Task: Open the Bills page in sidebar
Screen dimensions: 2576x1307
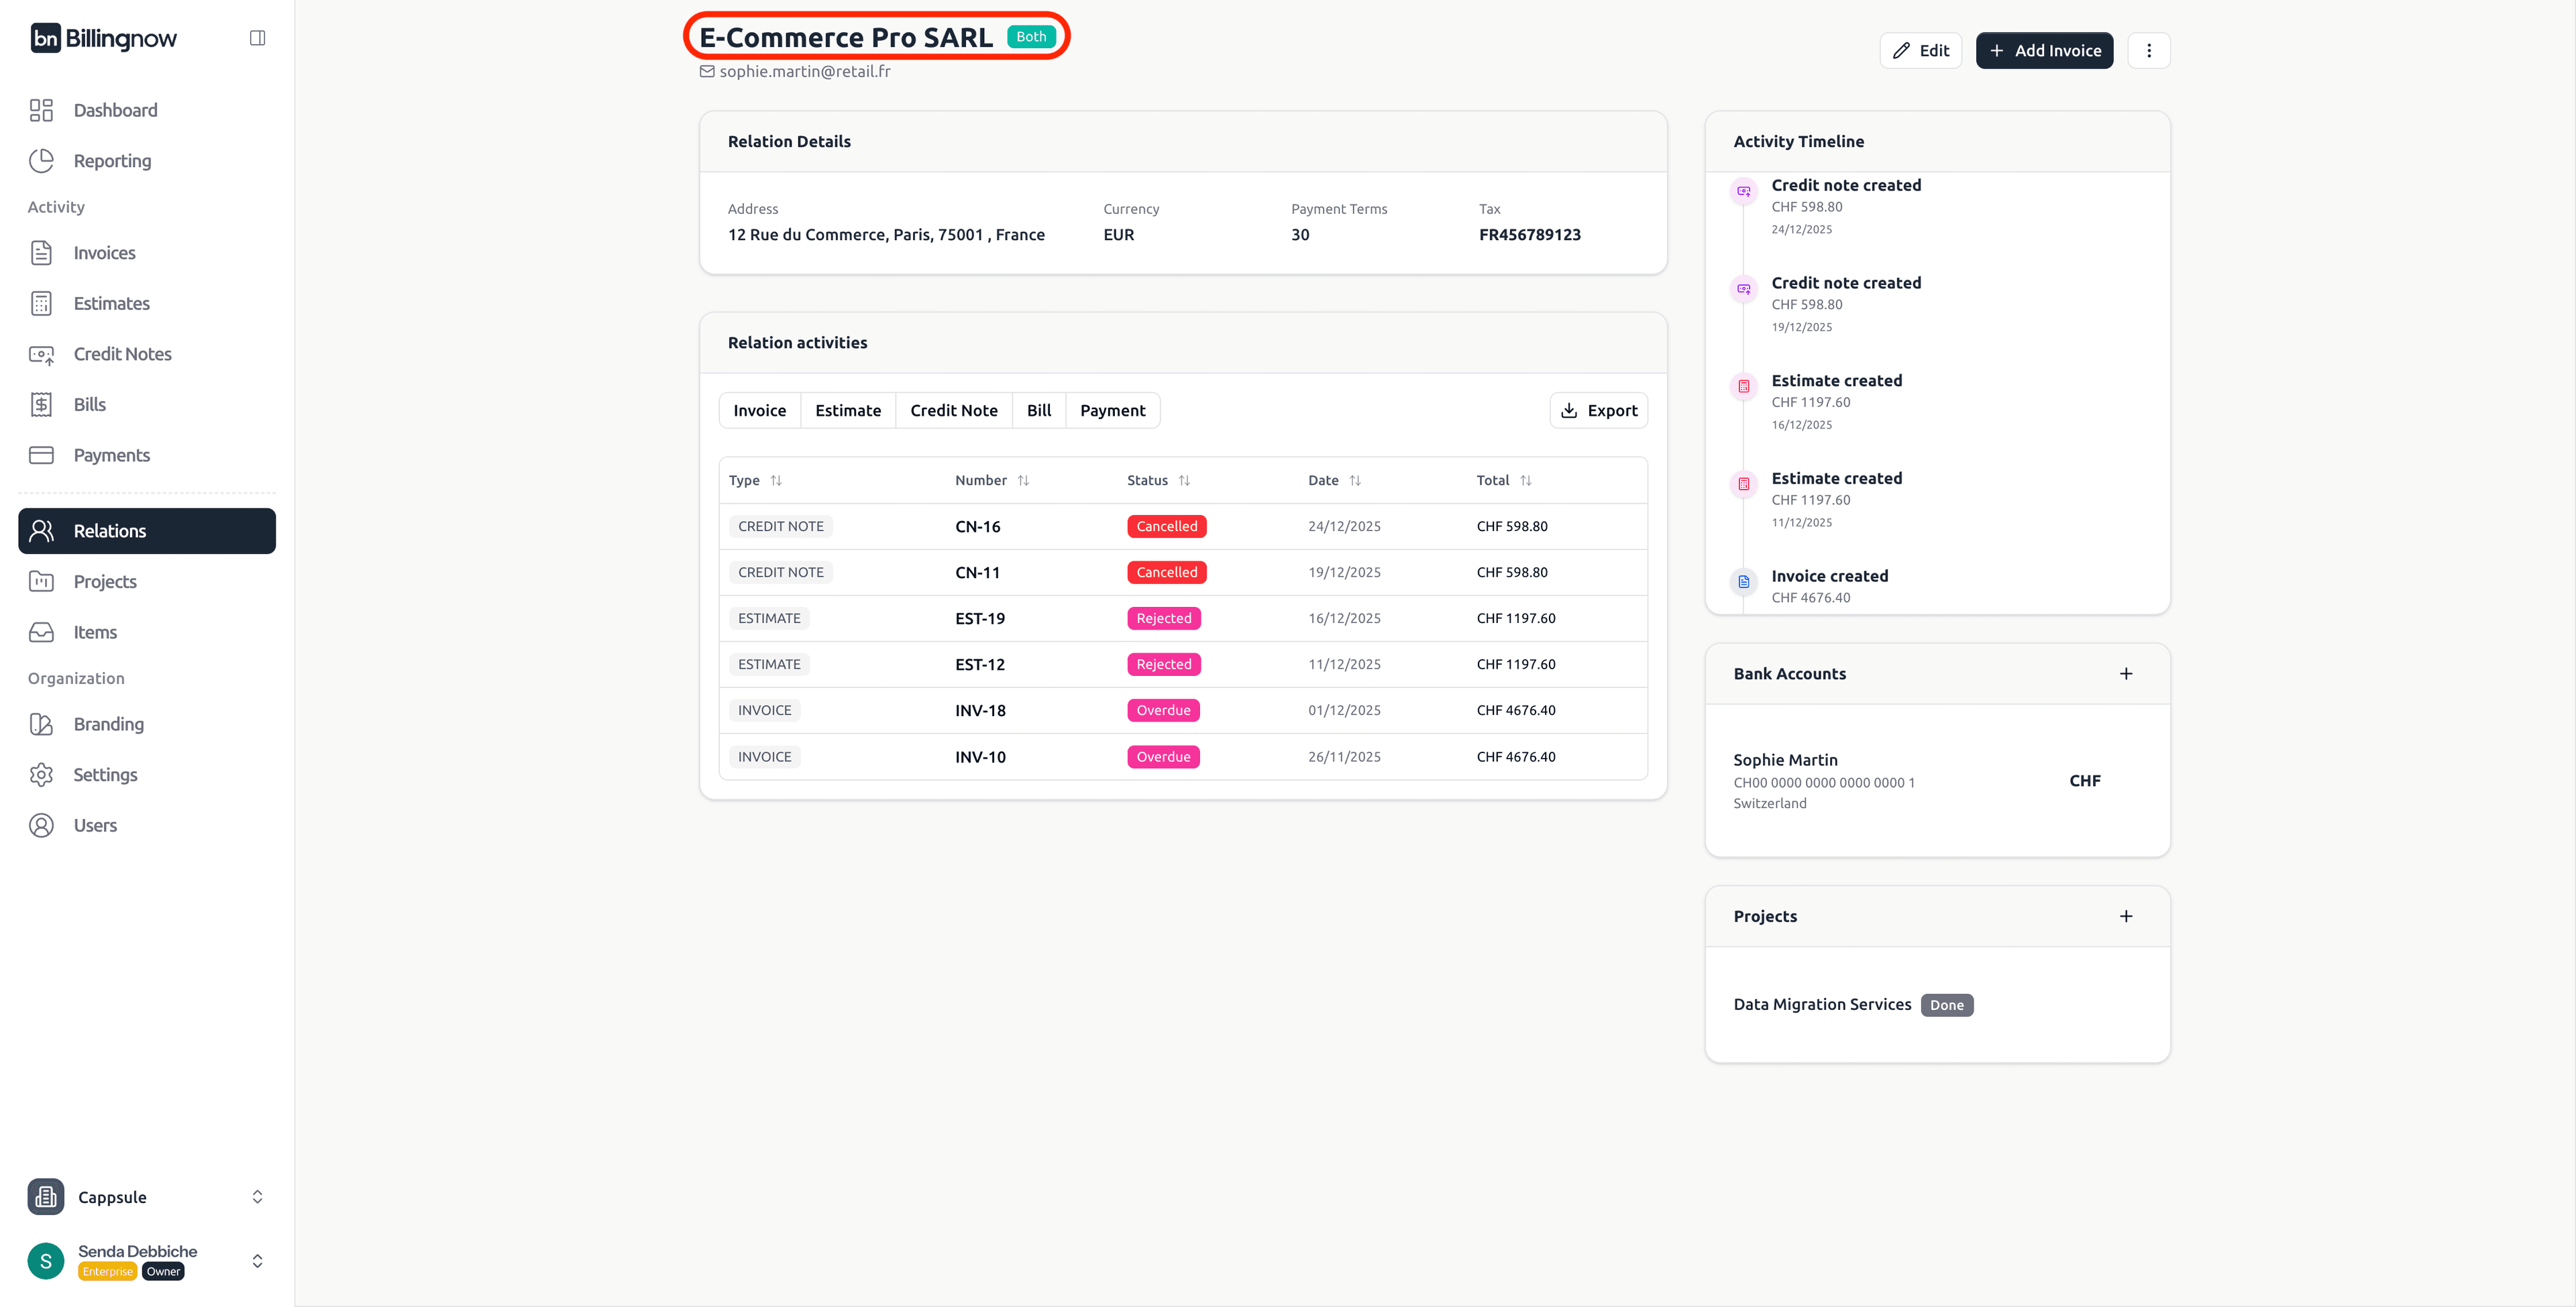Action: (x=89, y=404)
